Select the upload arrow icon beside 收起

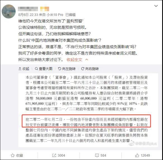[x=20, y=69]
